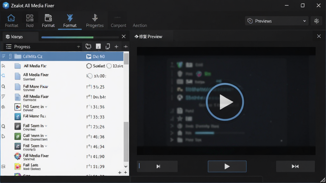
Task: Select the Preview panel tab
Action: (x=148, y=37)
